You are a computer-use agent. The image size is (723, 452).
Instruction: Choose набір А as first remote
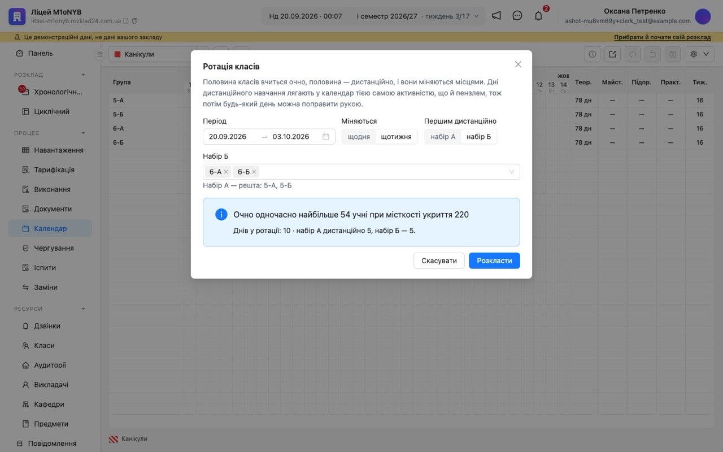pyautogui.click(x=443, y=137)
